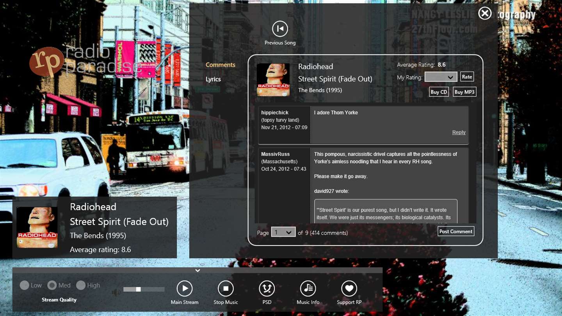Click "The Bends (1995)" in comments panel
Image resolution: width=562 pixels, height=316 pixels.
(x=320, y=90)
